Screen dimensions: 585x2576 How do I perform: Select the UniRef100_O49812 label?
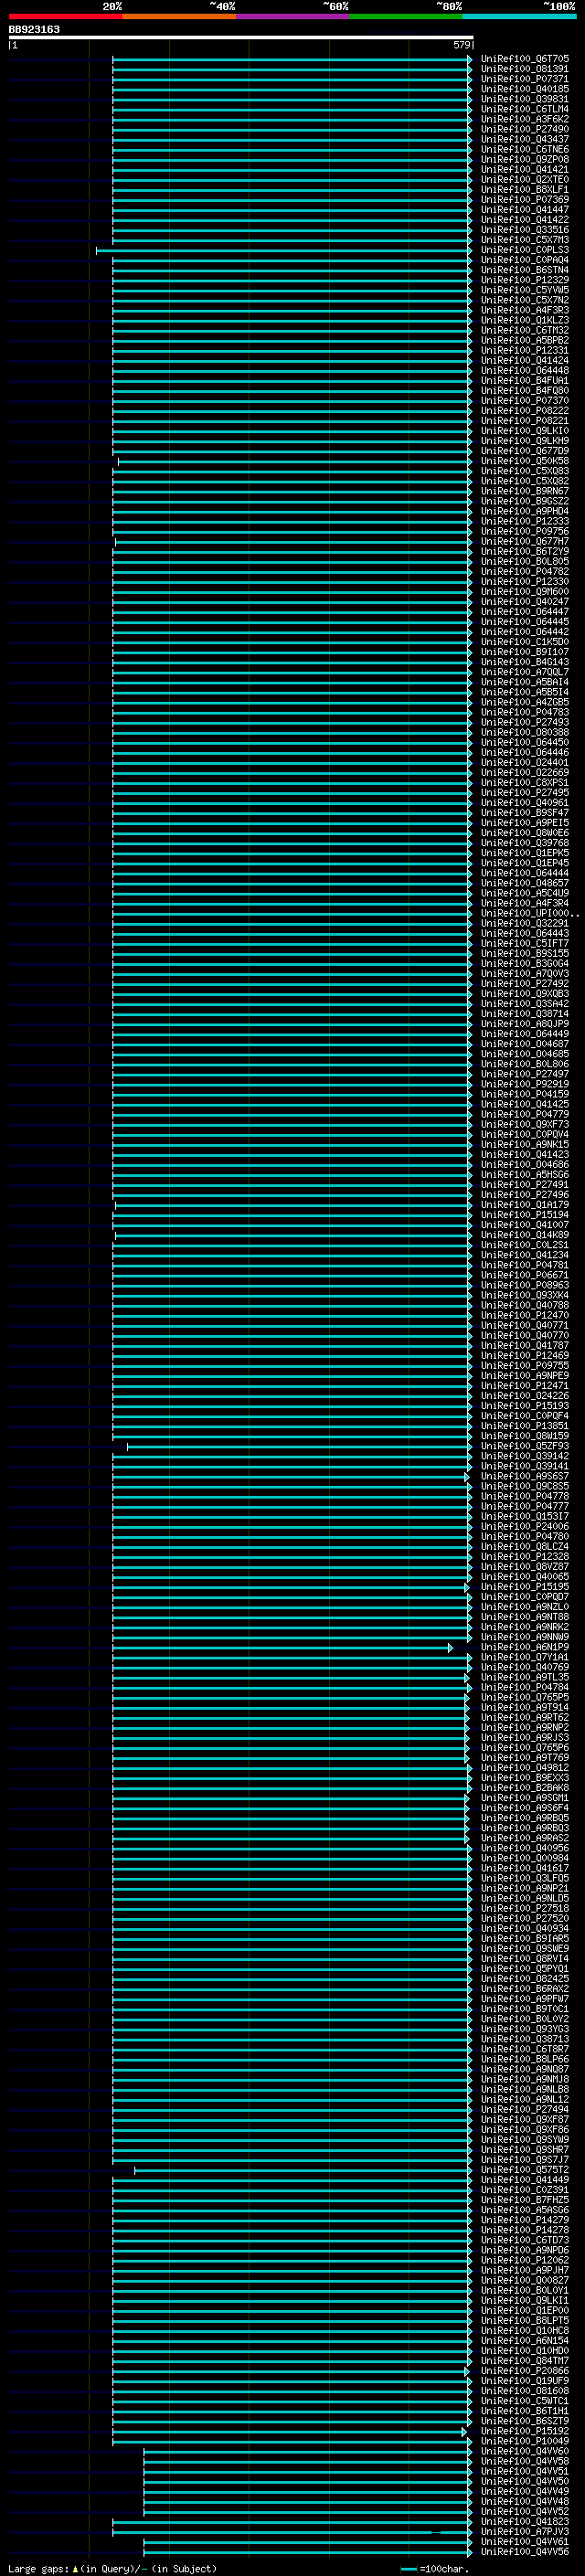[x=525, y=1767]
